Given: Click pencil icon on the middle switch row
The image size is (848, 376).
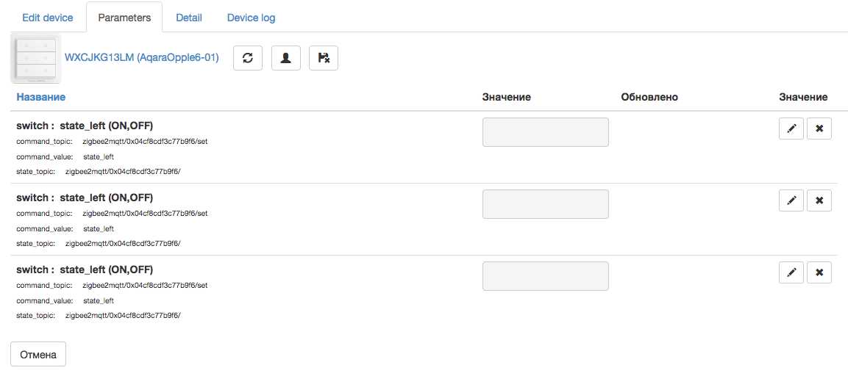Looking at the screenshot, I should pyautogui.click(x=791, y=200).
